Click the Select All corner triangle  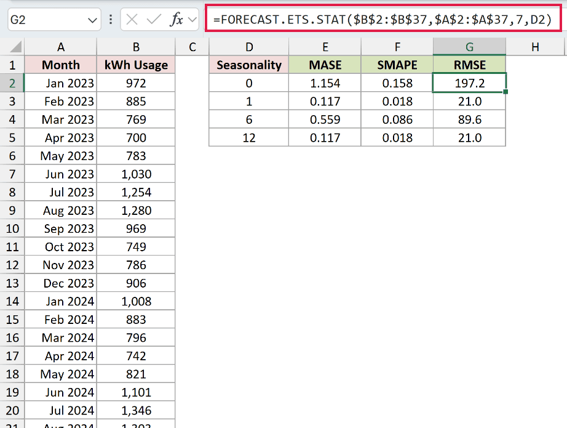[15, 47]
